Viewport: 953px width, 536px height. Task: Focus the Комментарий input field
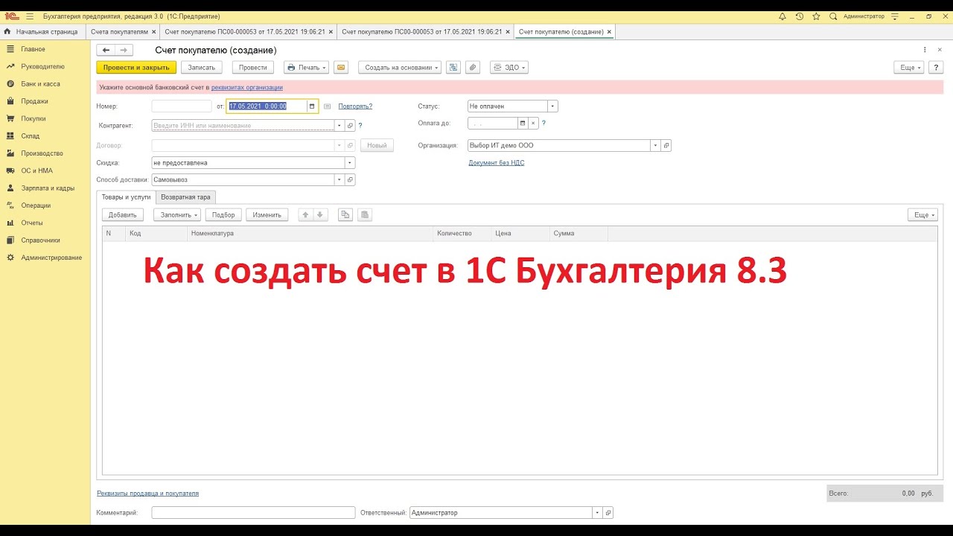pos(253,513)
